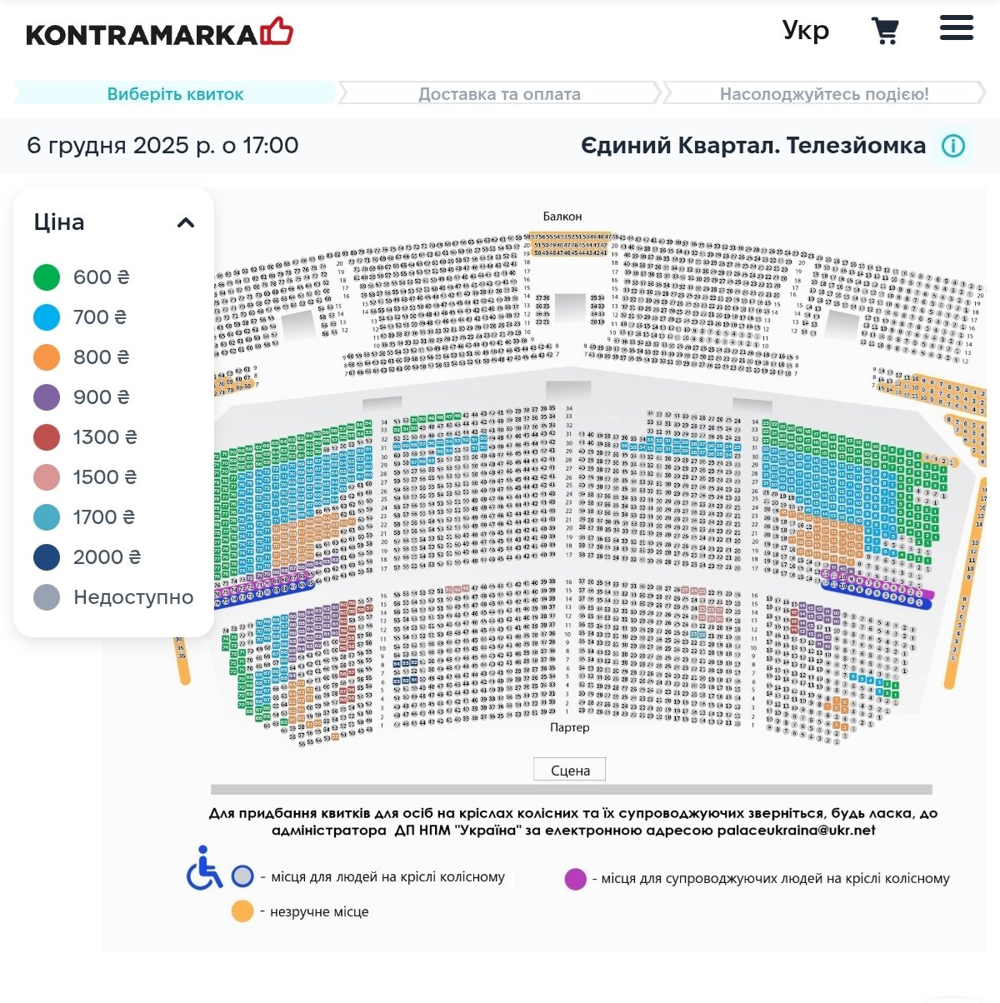Toggle the 2000 ₴ dark blue filter
The image size is (1000, 1003).
point(47,557)
